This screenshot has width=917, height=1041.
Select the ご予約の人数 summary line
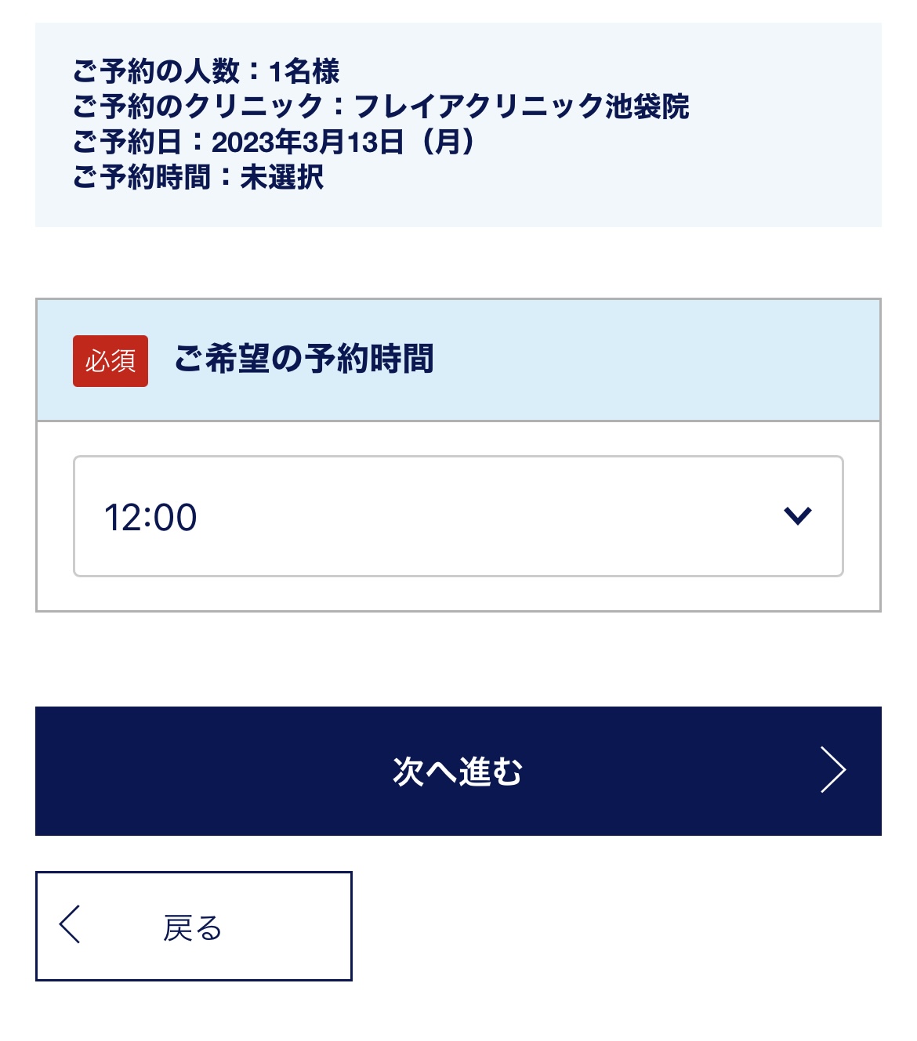click(x=206, y=71)
